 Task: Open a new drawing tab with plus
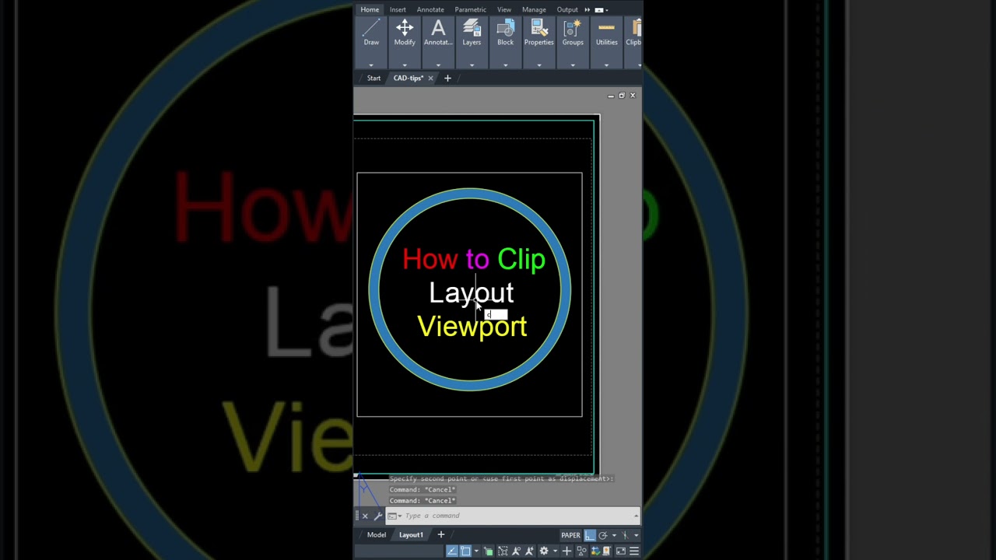pyautogui.click(x=447, y=78)
